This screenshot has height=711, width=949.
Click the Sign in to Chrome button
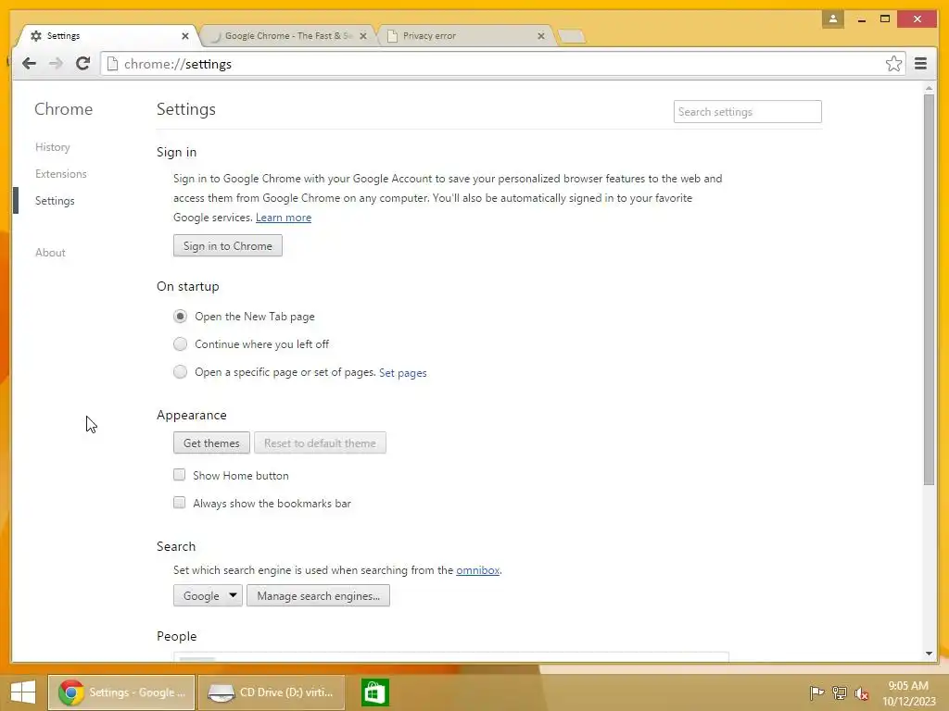tap(228, 245)
